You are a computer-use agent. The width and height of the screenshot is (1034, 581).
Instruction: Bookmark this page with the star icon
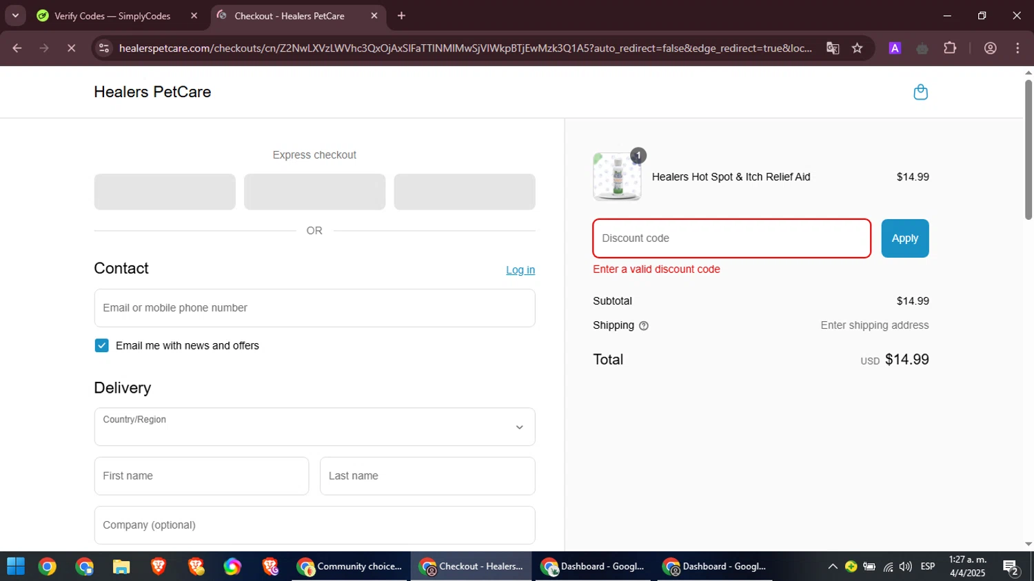[x=857, y=48]
